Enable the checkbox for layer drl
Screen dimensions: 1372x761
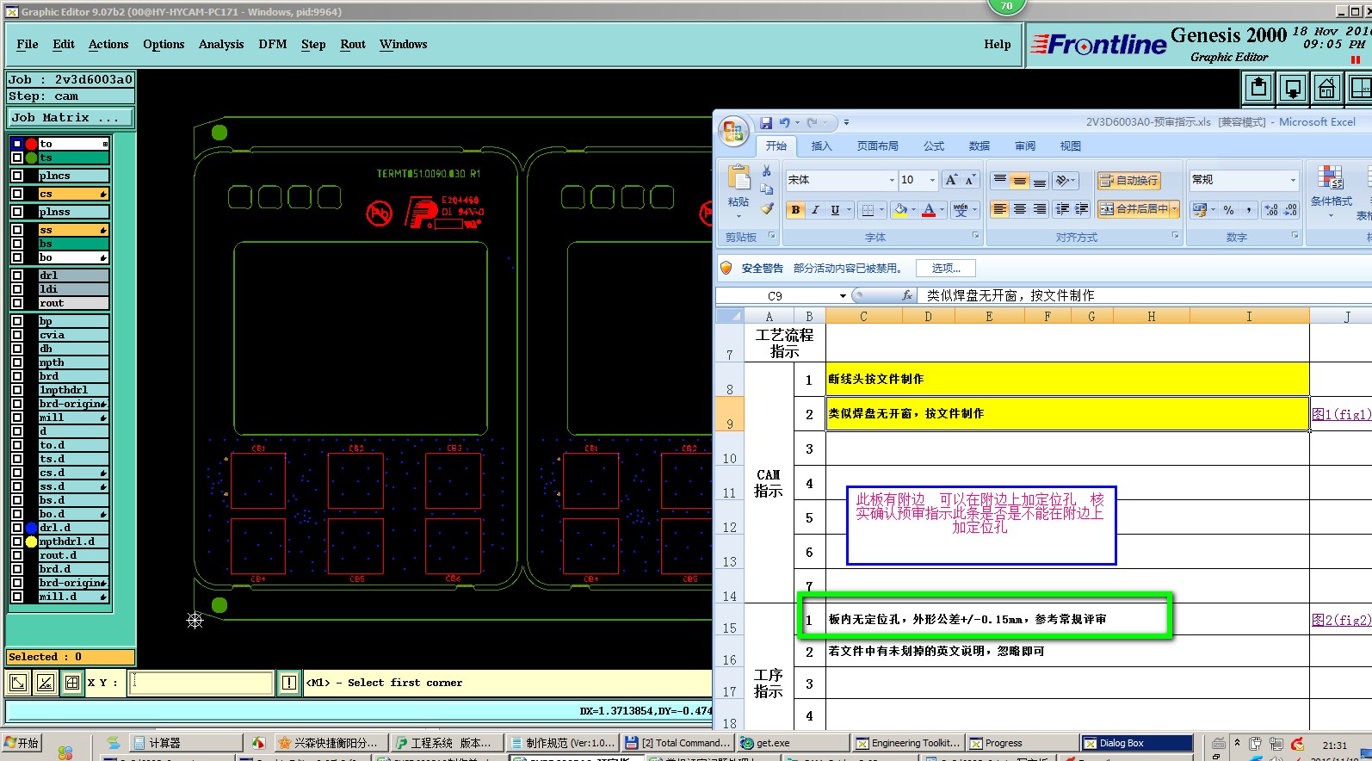click(17, 275)
